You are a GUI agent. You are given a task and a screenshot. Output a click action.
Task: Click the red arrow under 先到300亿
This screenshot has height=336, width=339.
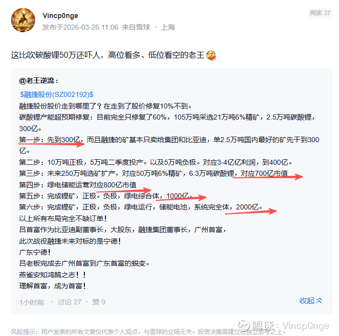coord(51,144)
